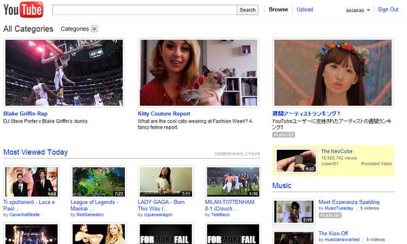The width and height of the screenshot is (407, 244).
Task: Play the Meet Esperanza Spalding thumbnail
Action: click(294, 211)
